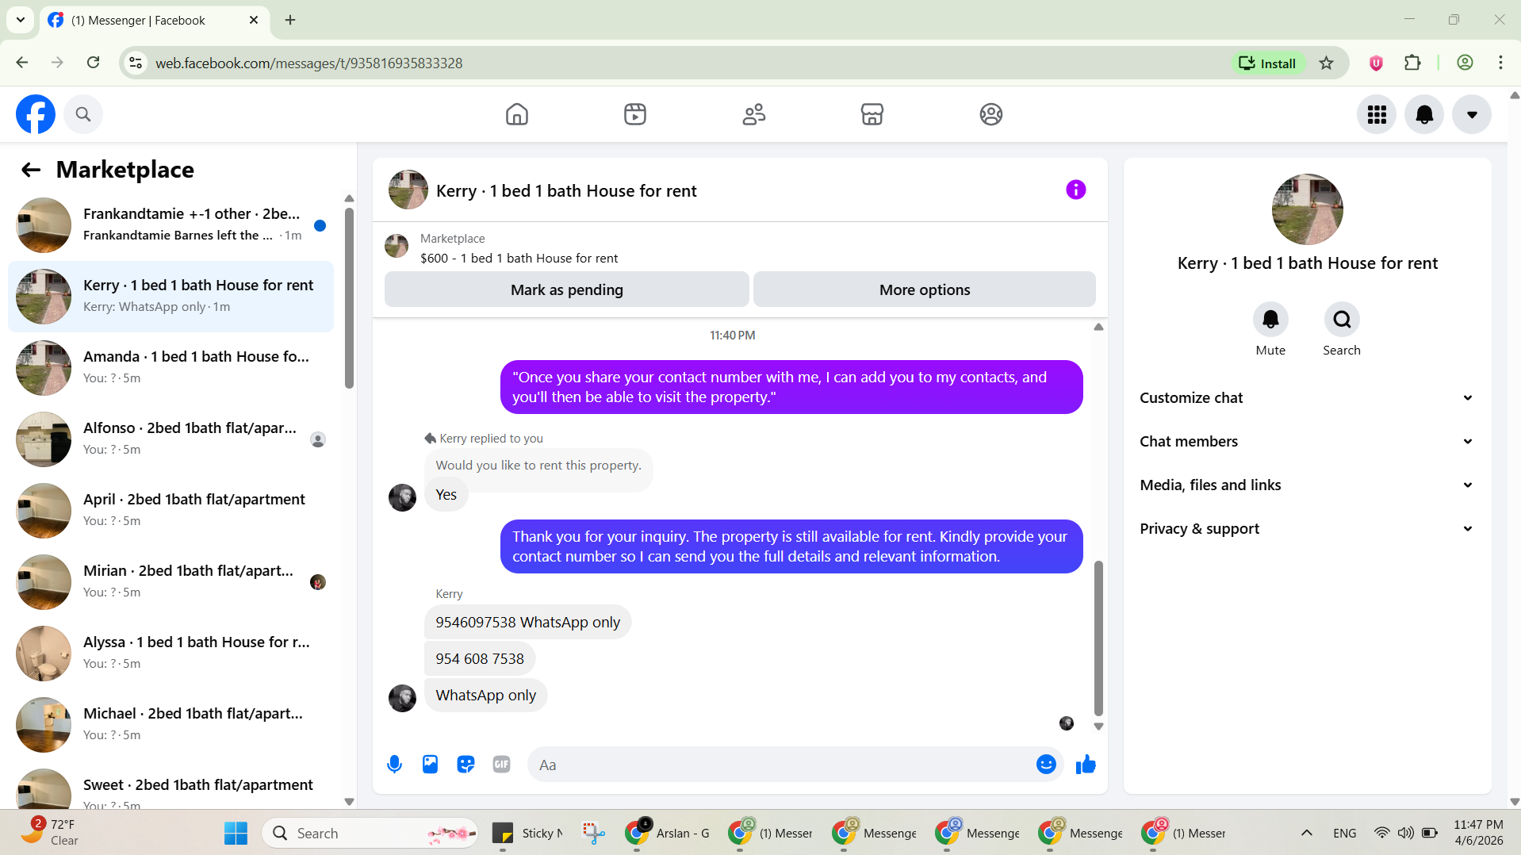1521x855 pixels.
Task: Open Sticky Notes from taskbar
Action: pos(527,833)
